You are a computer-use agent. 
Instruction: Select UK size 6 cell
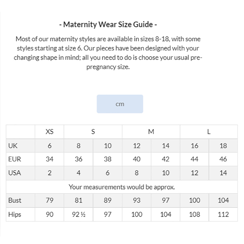coord(49,146)
